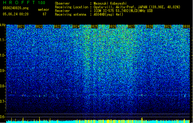Click the 0829 time marker
Viewport: 193px width, 123px height.
tap(168, 26)
